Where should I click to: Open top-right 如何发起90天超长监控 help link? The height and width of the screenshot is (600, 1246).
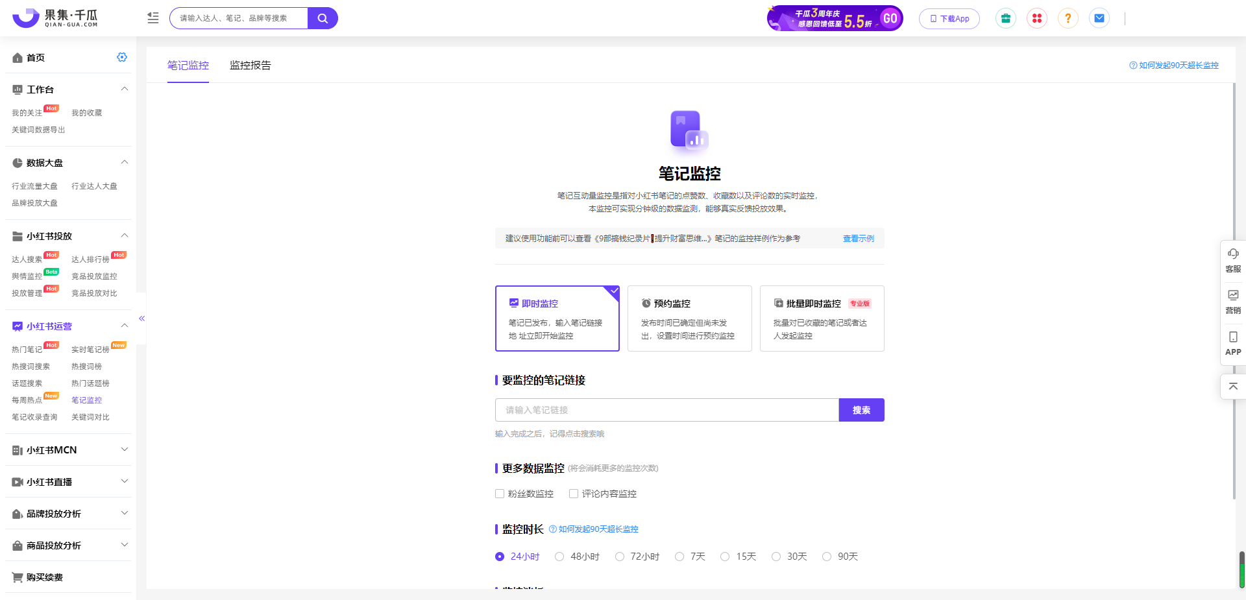click(x=1174, y=66)
